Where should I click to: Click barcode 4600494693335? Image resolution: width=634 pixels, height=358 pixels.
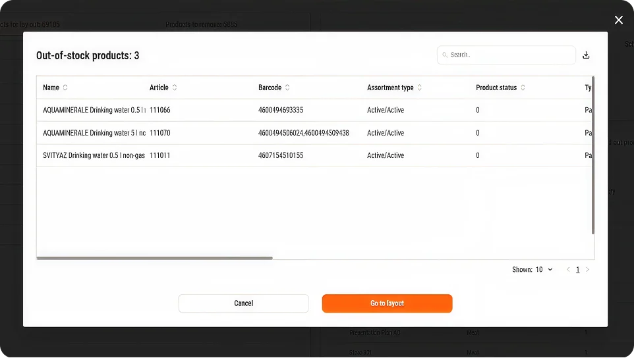point(281,110)
